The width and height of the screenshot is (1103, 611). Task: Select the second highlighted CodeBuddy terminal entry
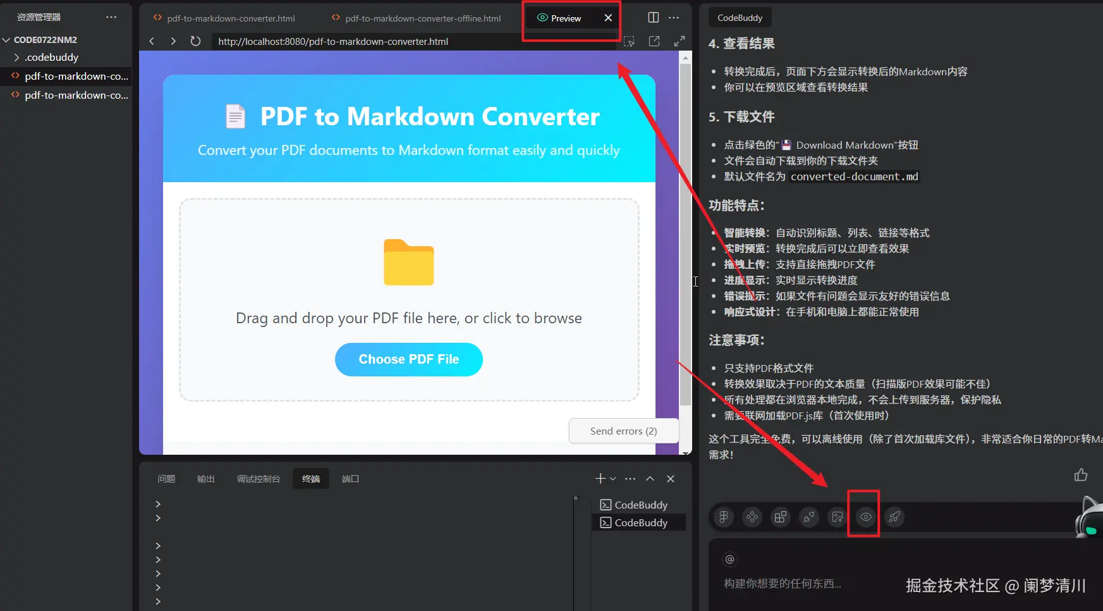(x=639, y=522)
